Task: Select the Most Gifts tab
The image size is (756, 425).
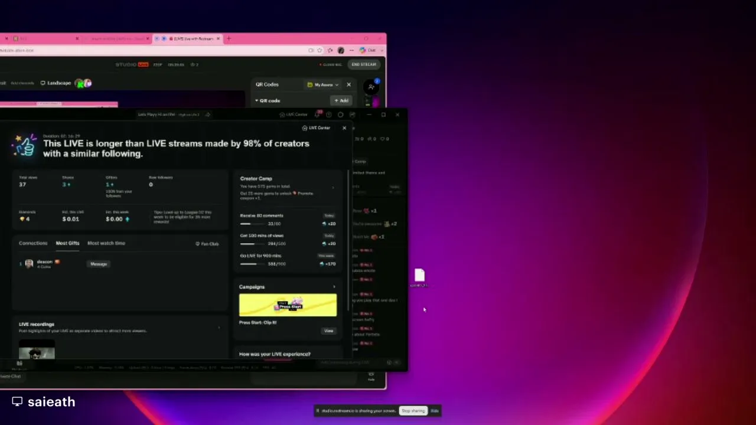Action: click(67, 243)
